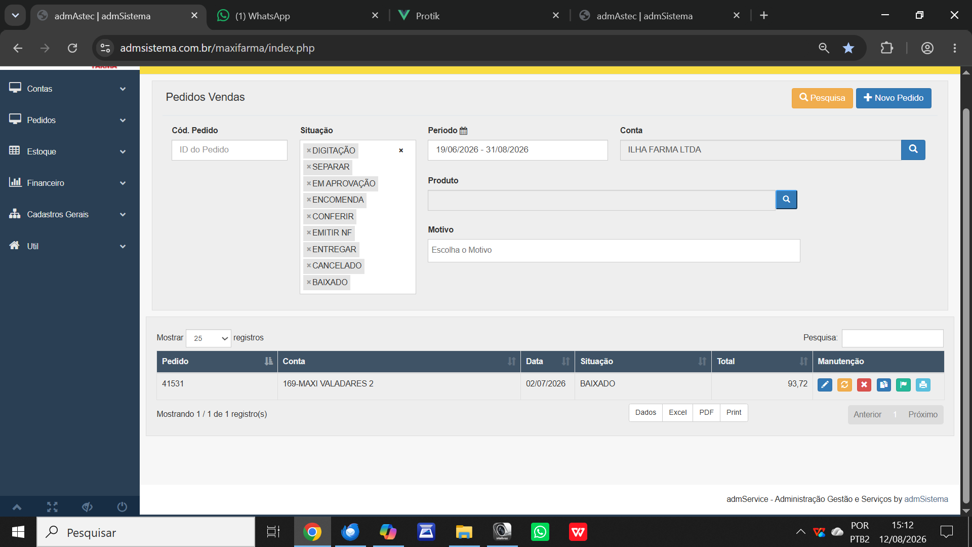This screenshot has height=547, width=972.
Task: Export table with the PDF button
Action: (706, 413)
